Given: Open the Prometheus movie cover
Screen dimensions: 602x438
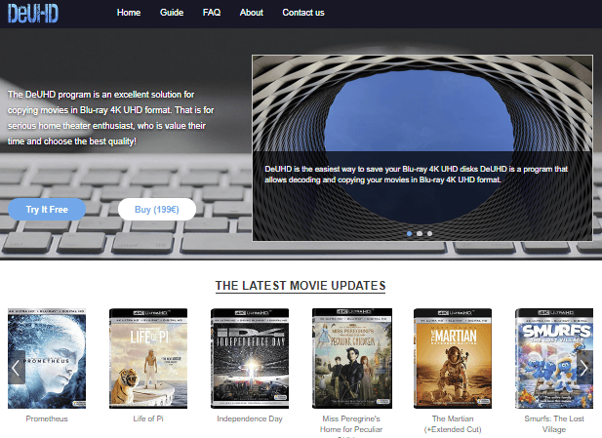Looking at the screenshot, I should (x=47, y=359).
